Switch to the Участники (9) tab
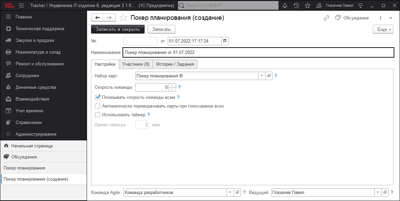Image resolution: width=400 pixels, height=201 pixels. tap(136, 64)
